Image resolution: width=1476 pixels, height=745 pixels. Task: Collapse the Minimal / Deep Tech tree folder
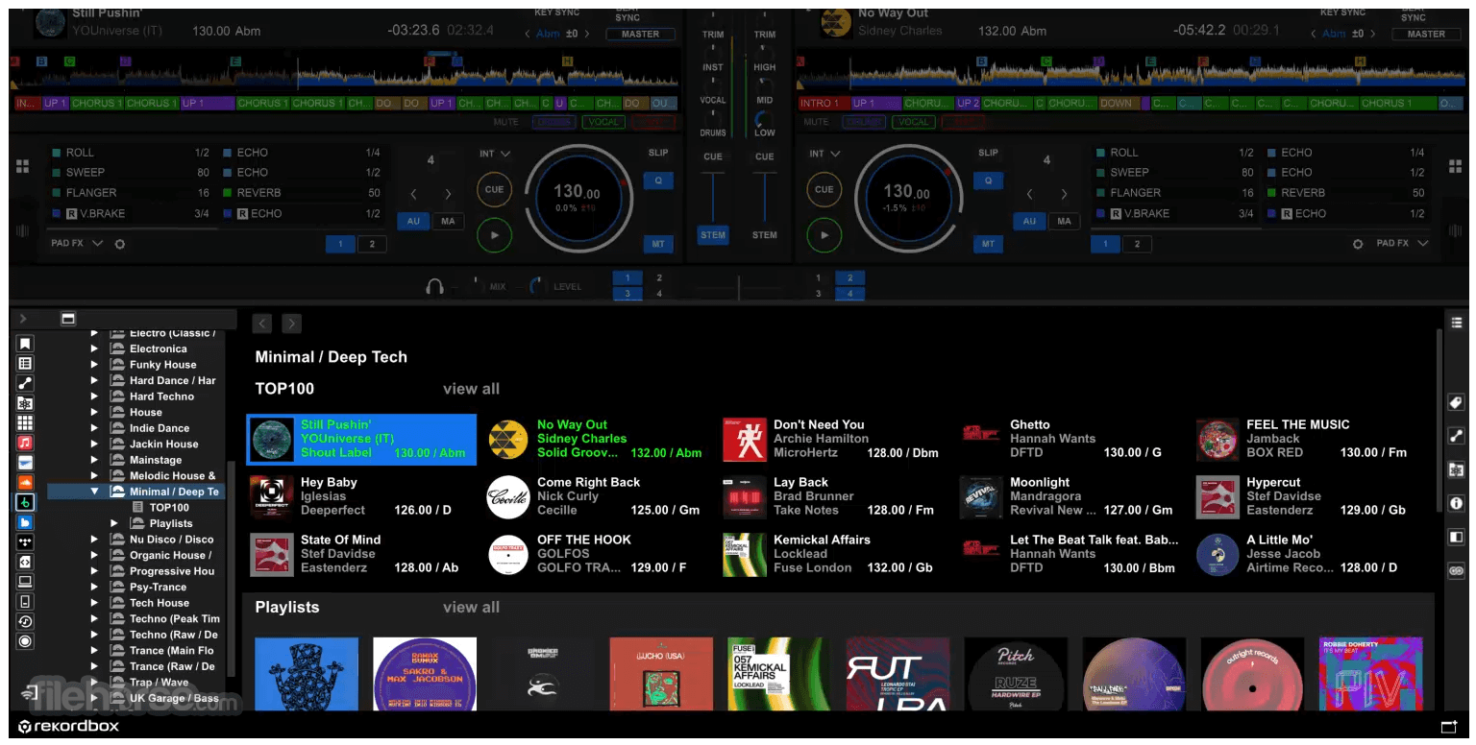[94, 492]
